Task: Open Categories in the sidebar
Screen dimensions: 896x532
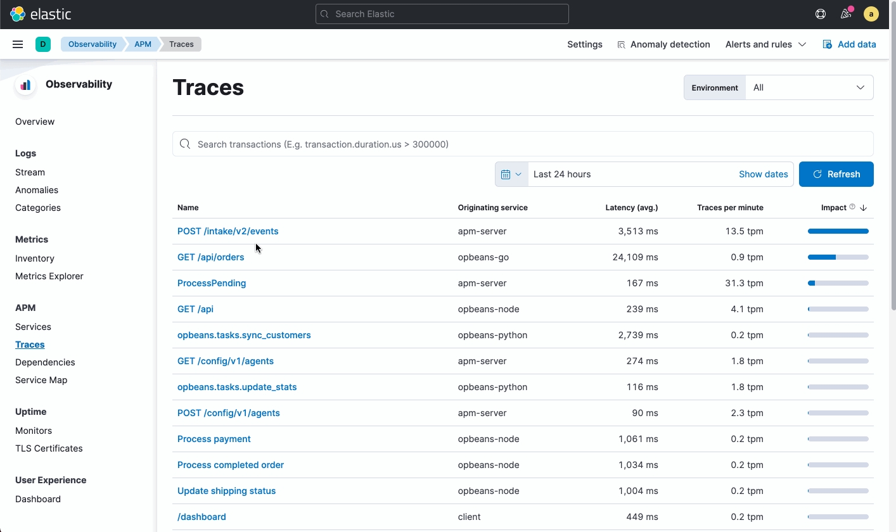Action: coord(38,208)
